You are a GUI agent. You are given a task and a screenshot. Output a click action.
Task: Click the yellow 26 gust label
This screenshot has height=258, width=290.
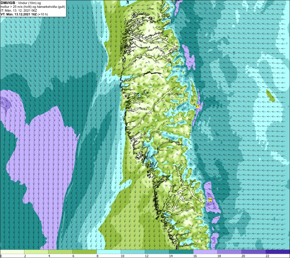pyautogui.click(x=210, y=199)
